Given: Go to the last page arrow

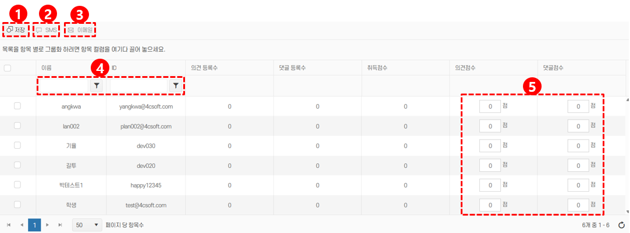Looking at the screenshot, I should click(60, 225).
